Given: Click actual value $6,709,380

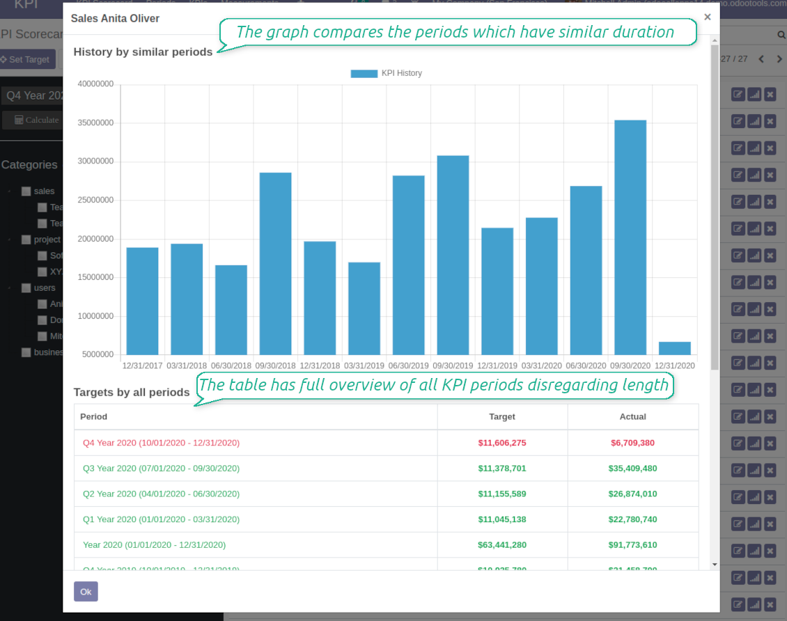Looking at the screenshot, I should click(x=632, y=443).
